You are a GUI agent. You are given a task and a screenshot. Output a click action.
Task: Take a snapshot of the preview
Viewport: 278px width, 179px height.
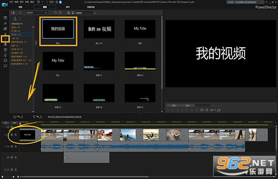(202, 110)
